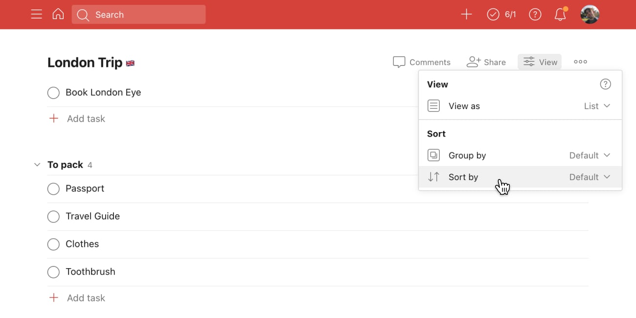Add a task below Toothbrush
636x318 pixels.
[77, 297]
